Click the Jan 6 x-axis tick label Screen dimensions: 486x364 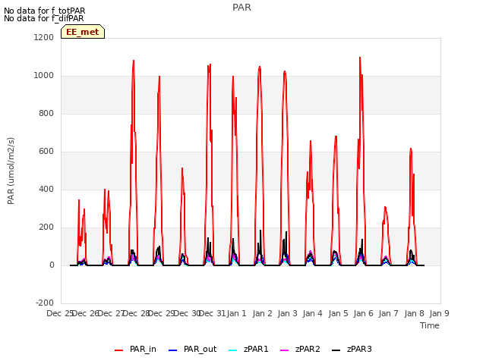point(363,313)
